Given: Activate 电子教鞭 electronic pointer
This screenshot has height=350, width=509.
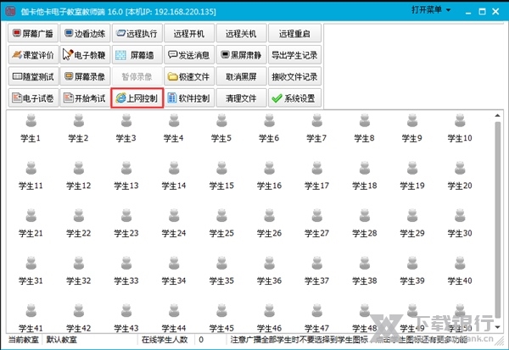Looking at the screenshot, I should [85, 55].
